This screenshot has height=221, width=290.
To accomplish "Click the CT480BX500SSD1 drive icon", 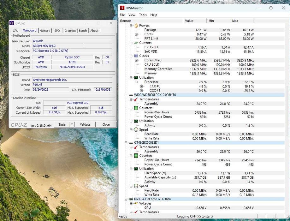I will (131, 143).
